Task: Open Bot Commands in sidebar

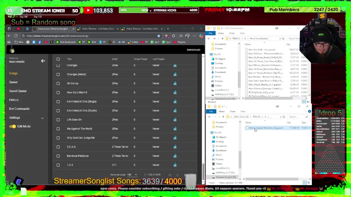Action: pyautogui.click(x=19, y=109)
